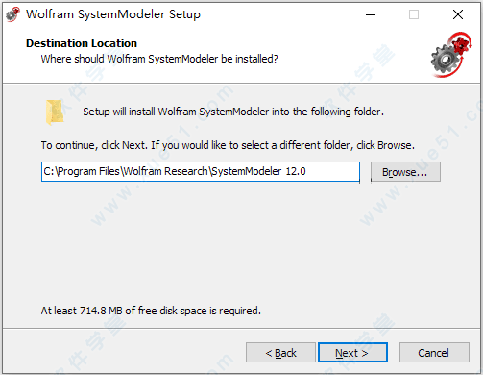Proceed with the Next button

[x=352, y=353]
